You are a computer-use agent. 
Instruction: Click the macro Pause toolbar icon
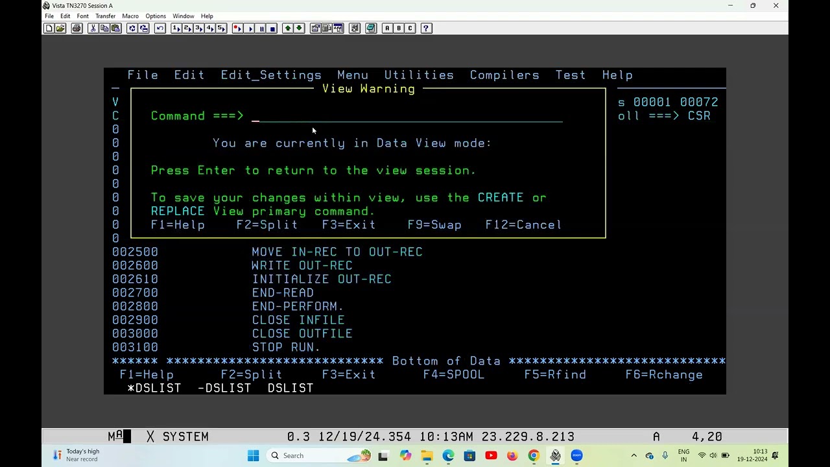tap(261, 29)
